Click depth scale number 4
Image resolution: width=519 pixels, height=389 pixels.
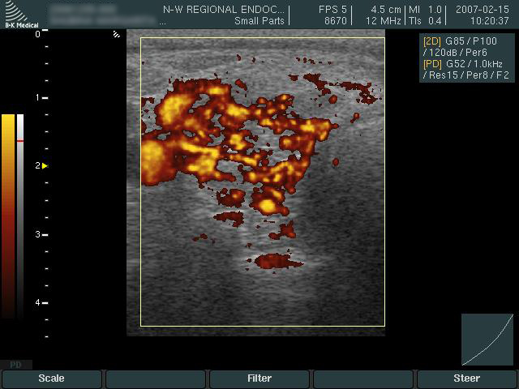(38, 302)
